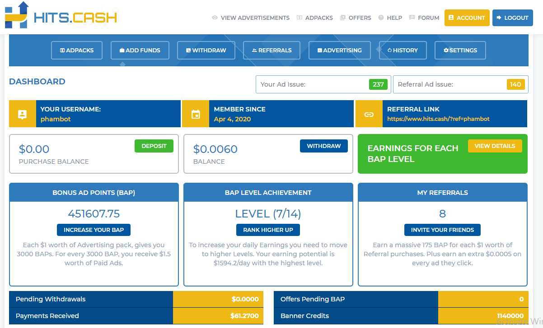543x328 pixels.
Task: Open the Settings tab
Action: pyautogui.click(x=460, y=51)
